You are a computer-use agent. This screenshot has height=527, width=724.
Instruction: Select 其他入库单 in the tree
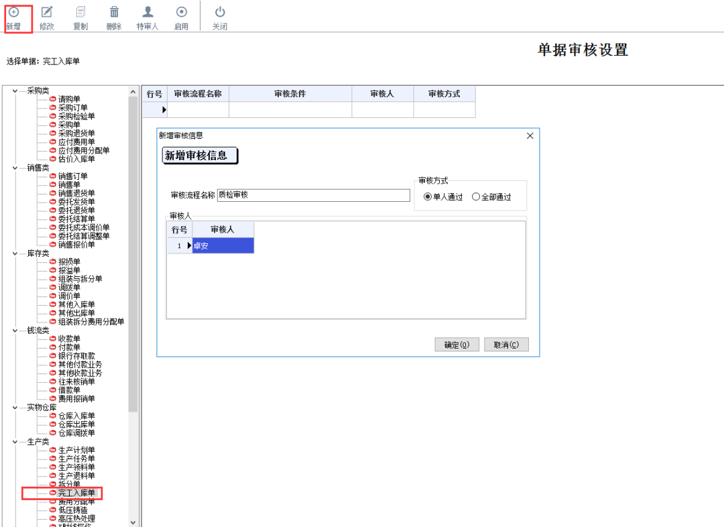[76, 305]
